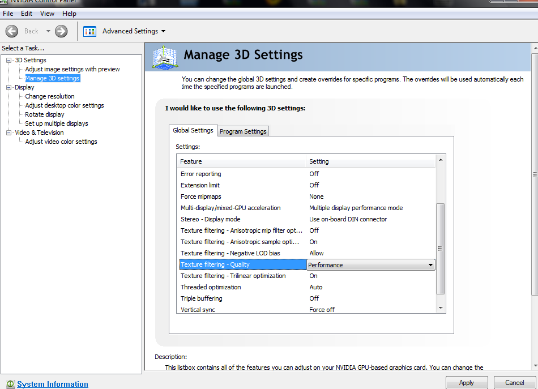Image resolution: width=538 pixels, height=389 pixels.
Task: Go back with the Back arrow icon
Action: click(12, 31)
